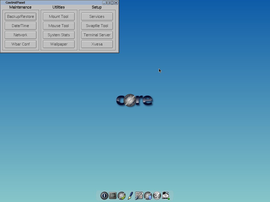Open Mouse Tool
270x202 pixels.
tap(59, 26)
